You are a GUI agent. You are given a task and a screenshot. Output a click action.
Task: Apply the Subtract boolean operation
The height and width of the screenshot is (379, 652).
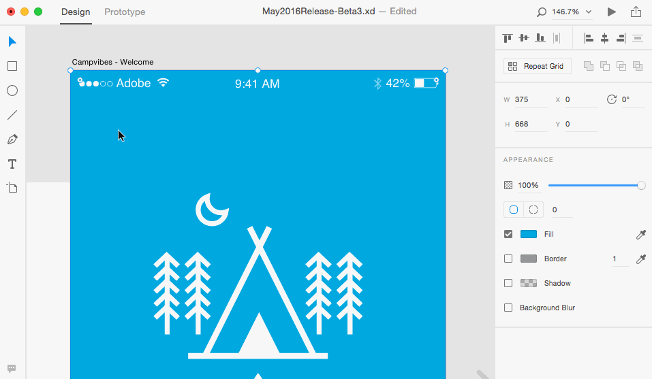[x=605, y=66]
